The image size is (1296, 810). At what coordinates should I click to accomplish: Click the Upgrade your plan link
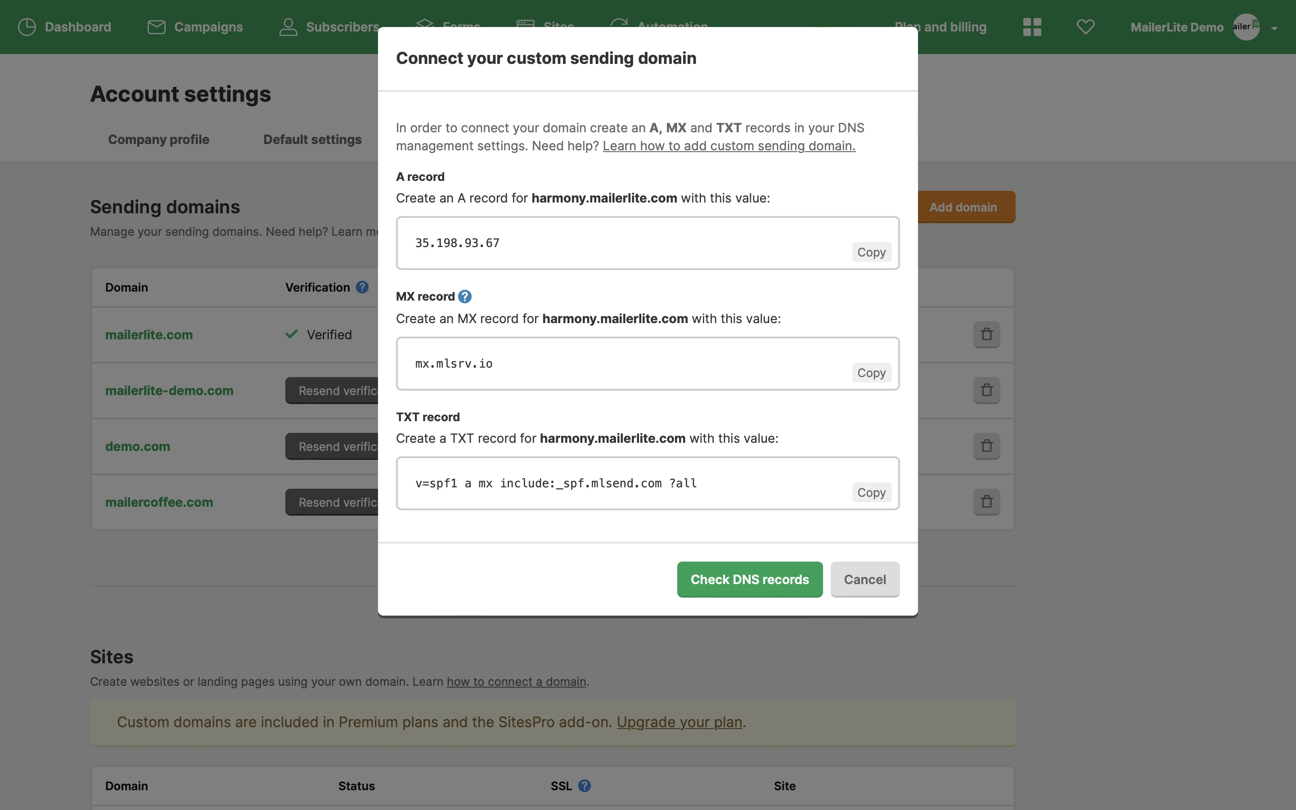coord(679,722)
